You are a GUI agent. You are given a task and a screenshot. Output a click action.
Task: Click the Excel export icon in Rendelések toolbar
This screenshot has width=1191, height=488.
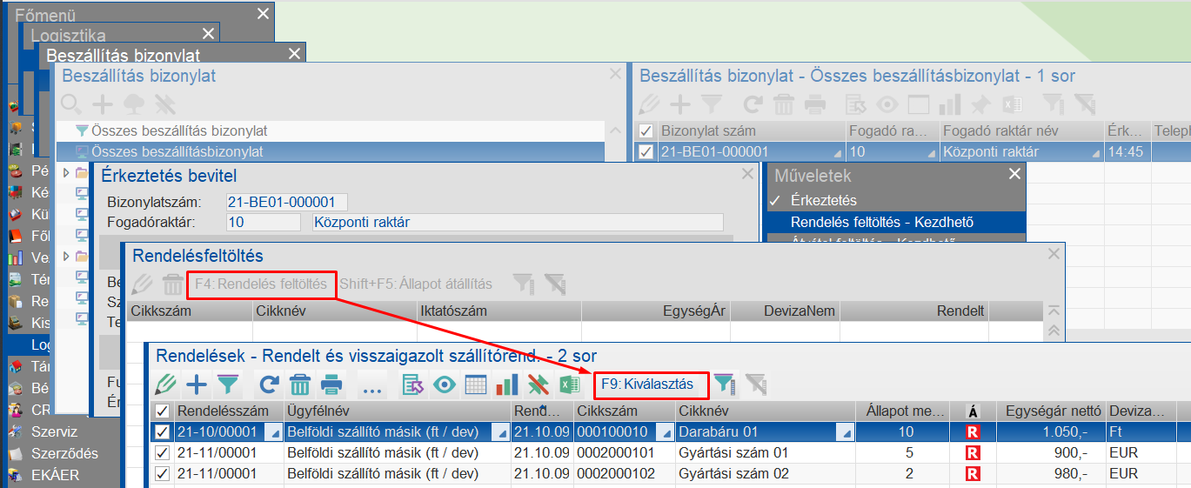click(x=569, y=384)
